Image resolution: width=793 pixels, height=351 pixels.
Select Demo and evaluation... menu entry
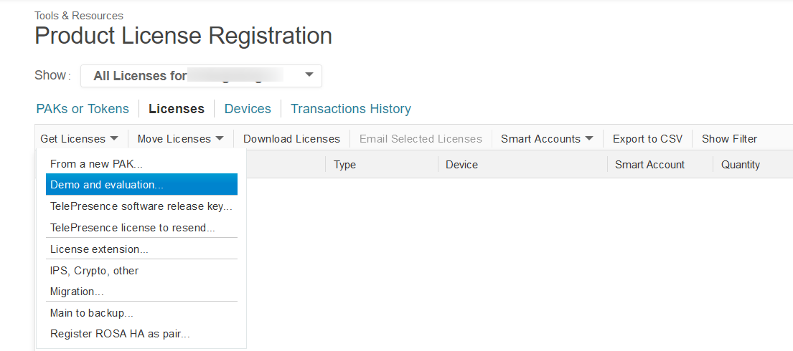point(141,184)
